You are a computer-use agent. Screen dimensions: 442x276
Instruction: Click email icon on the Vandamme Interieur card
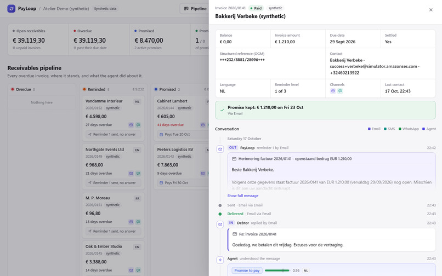131,125
